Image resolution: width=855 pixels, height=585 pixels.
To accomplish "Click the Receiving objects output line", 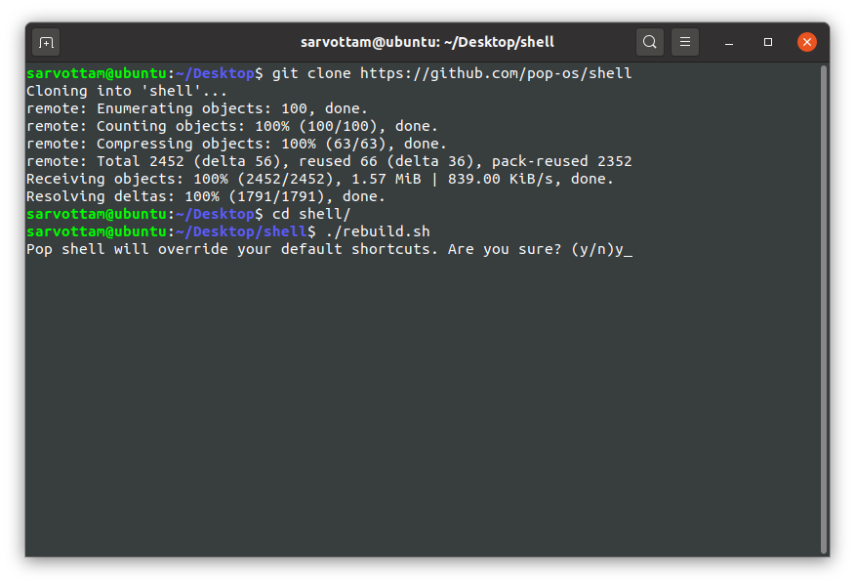I will coord(319,179).
